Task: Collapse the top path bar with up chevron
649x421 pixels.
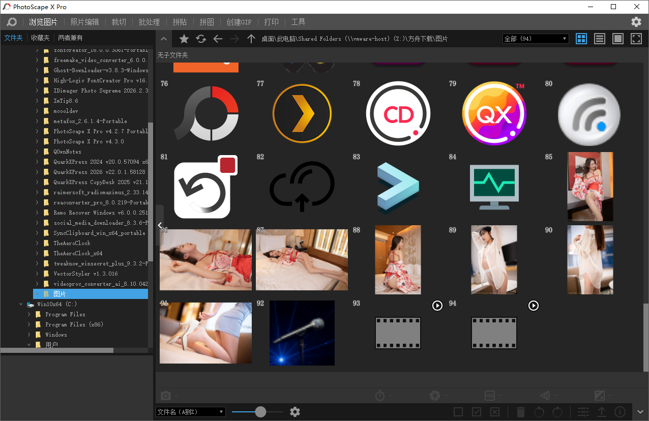Action: coord(163,39)
